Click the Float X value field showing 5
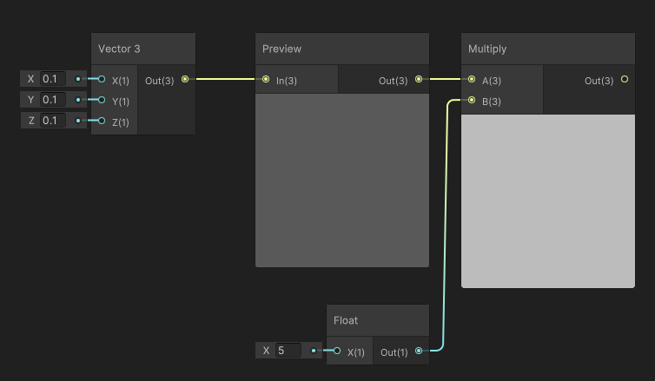 point(288,351)
